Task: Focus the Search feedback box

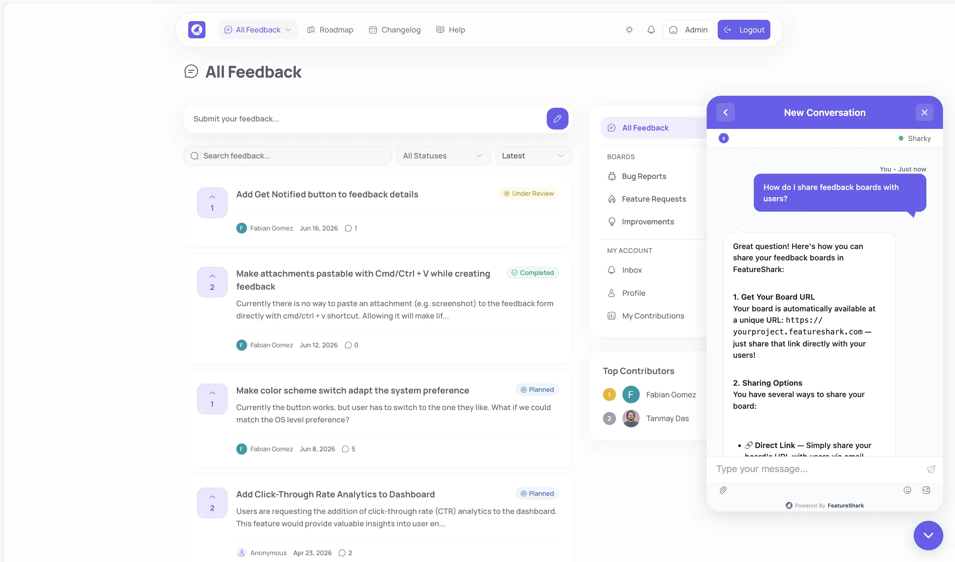Action: [288, 156]
